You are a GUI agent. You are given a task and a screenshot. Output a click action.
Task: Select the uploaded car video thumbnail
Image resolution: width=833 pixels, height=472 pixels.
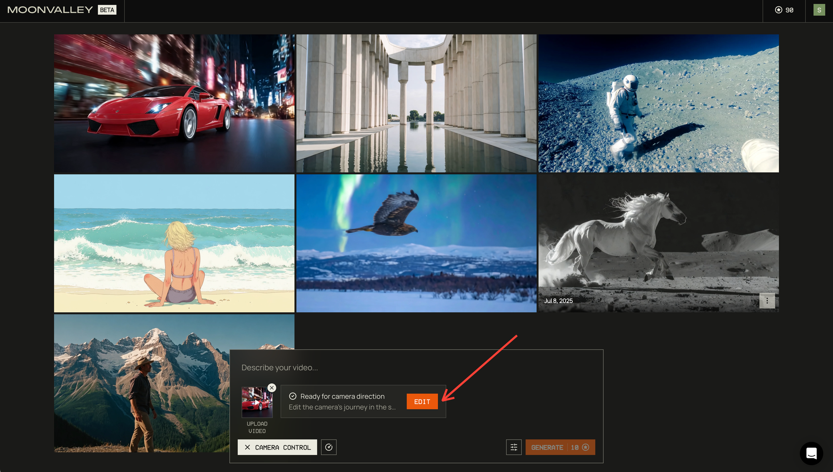pos(257,402)
